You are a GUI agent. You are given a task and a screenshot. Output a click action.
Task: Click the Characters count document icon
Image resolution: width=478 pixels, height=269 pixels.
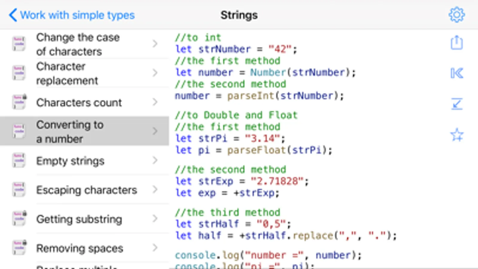pos(19,102)
